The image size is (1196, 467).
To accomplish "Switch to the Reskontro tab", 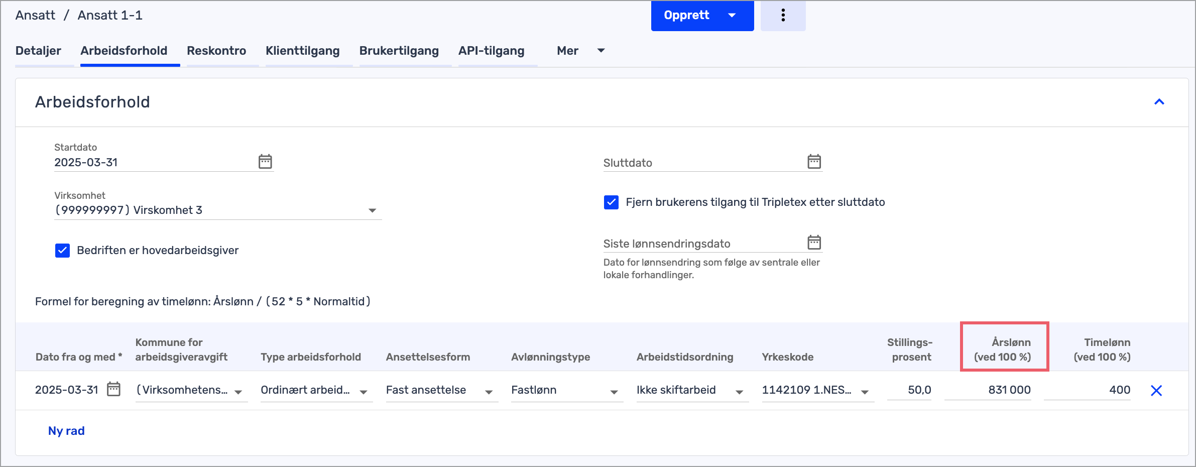I will click(216, 51).
